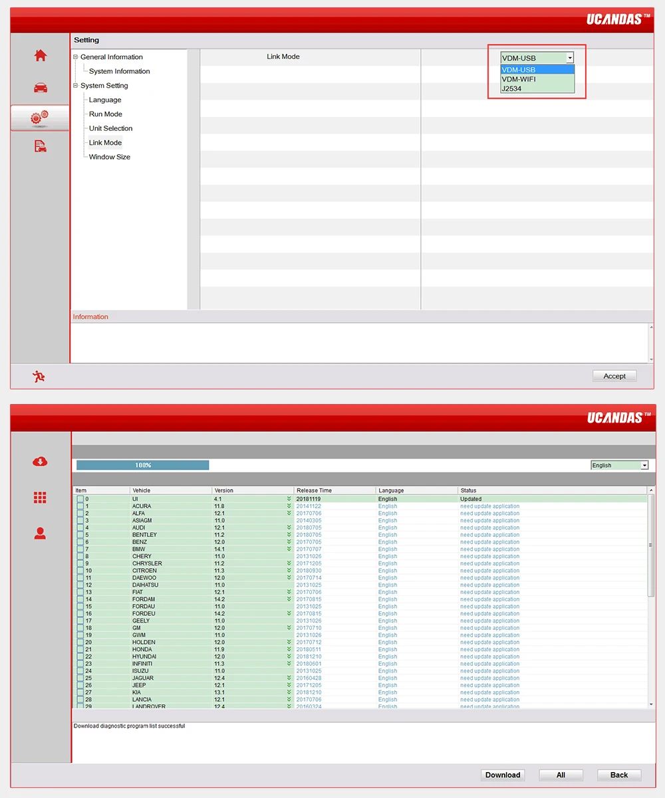Click the Vehicle column header
Screen dimensions: 665x798
171,490
